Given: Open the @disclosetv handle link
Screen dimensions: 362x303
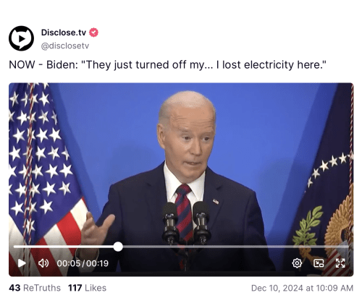Looking at the screenshot, I should pos(65,46).
